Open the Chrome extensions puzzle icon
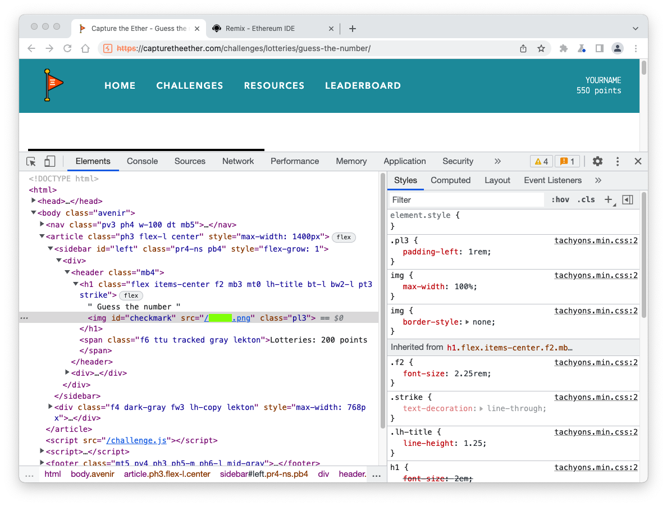Screen dimensions: 667x506 [564, 48]
